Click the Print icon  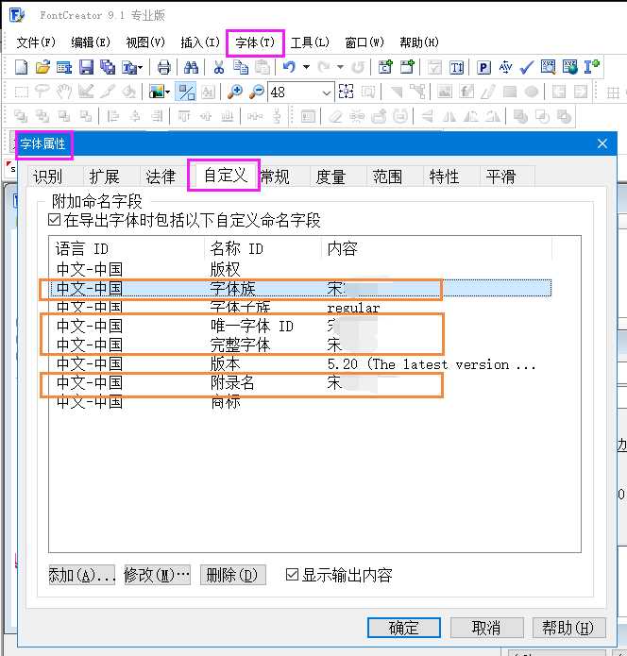pos(163,67)
